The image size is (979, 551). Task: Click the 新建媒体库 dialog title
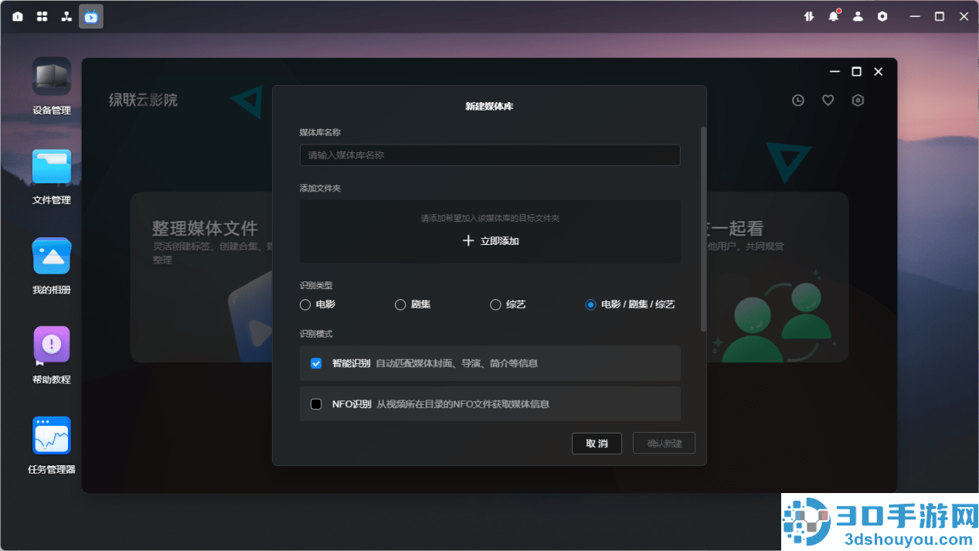489,107
